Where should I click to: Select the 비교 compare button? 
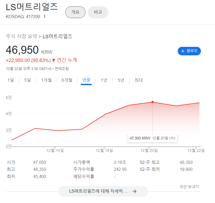[x=98, y=12]
